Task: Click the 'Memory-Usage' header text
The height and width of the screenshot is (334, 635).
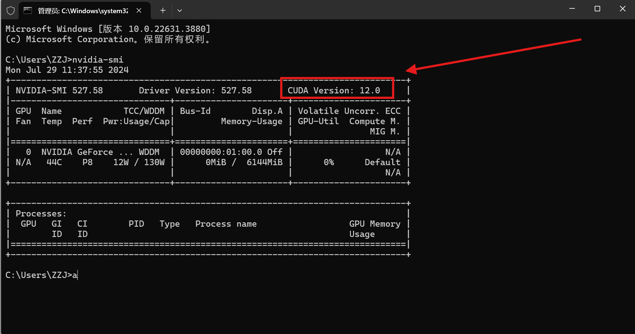Action: tap(252, 121)
